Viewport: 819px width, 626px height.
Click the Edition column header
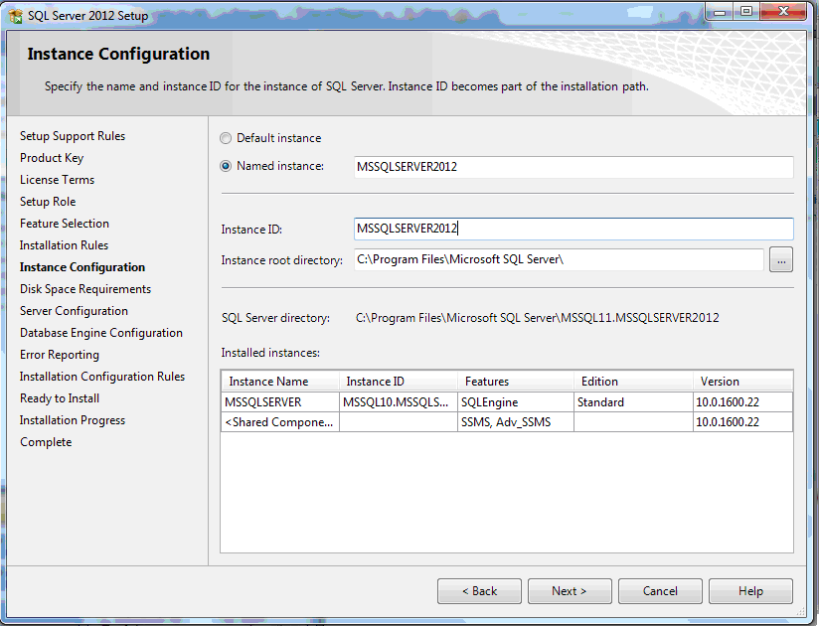click(631, 382)
